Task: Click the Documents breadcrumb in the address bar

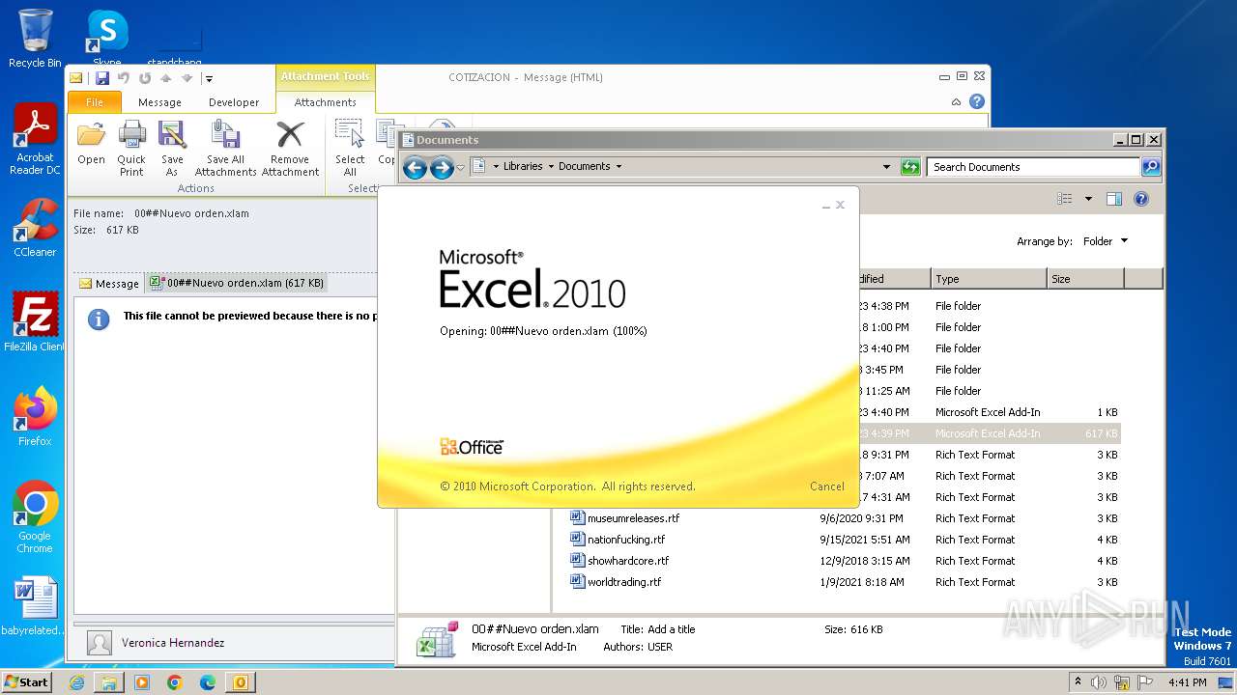Action: [584, 166]
